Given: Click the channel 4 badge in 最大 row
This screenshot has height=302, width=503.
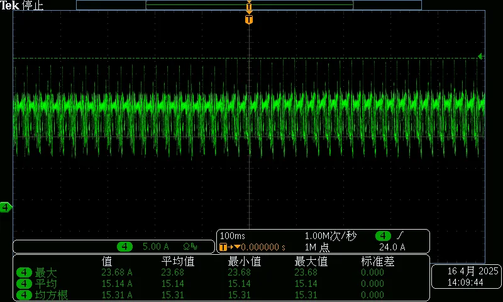Looking at the screenshot, I should click(24, 272).
